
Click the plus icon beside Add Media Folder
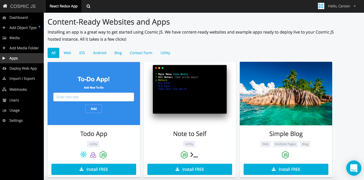tap(4, 48)
